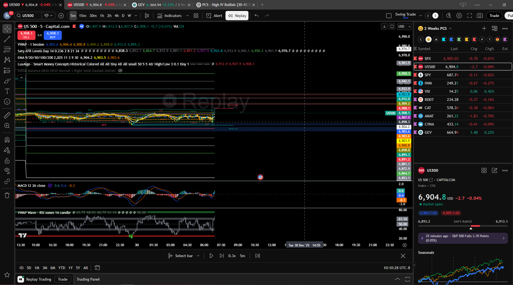
Task: Pick the ruler measure tool
Action: (x=7, y=115)
